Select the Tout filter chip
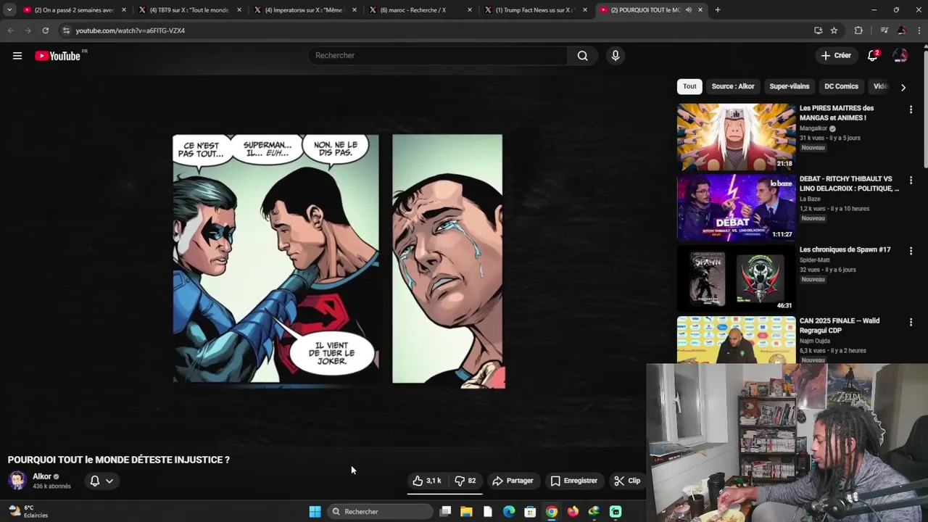This screenshot has width=928, height=522. (x=689, y=86)
